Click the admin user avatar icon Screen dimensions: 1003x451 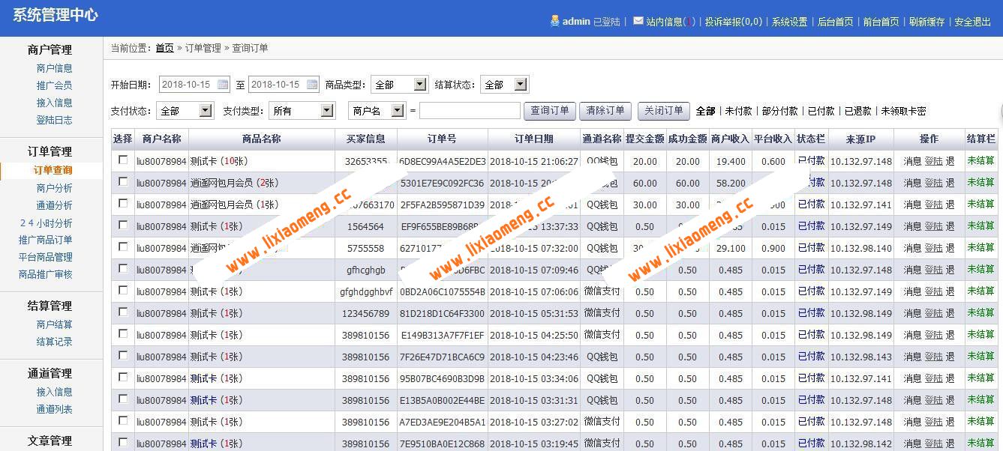coord(554,22)
